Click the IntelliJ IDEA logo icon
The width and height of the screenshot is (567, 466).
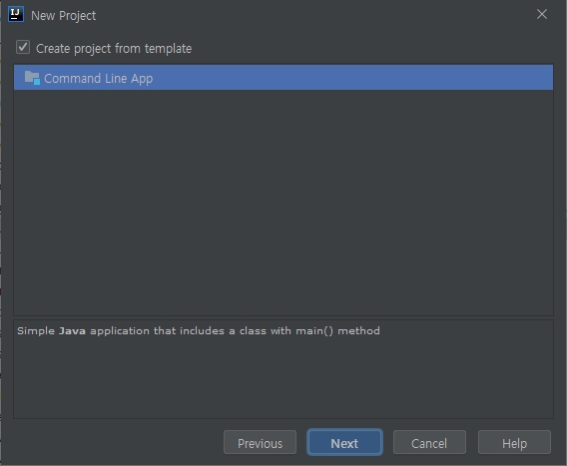coord(16,14)
